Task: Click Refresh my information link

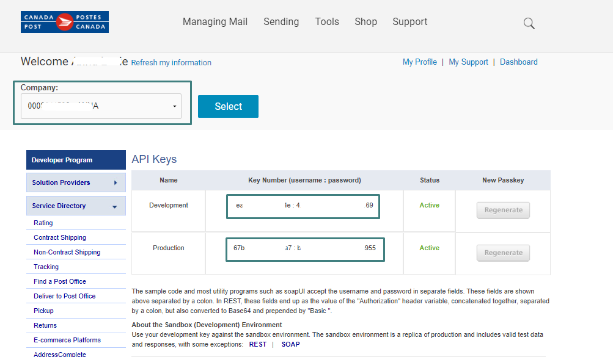Action: point(171,62)
